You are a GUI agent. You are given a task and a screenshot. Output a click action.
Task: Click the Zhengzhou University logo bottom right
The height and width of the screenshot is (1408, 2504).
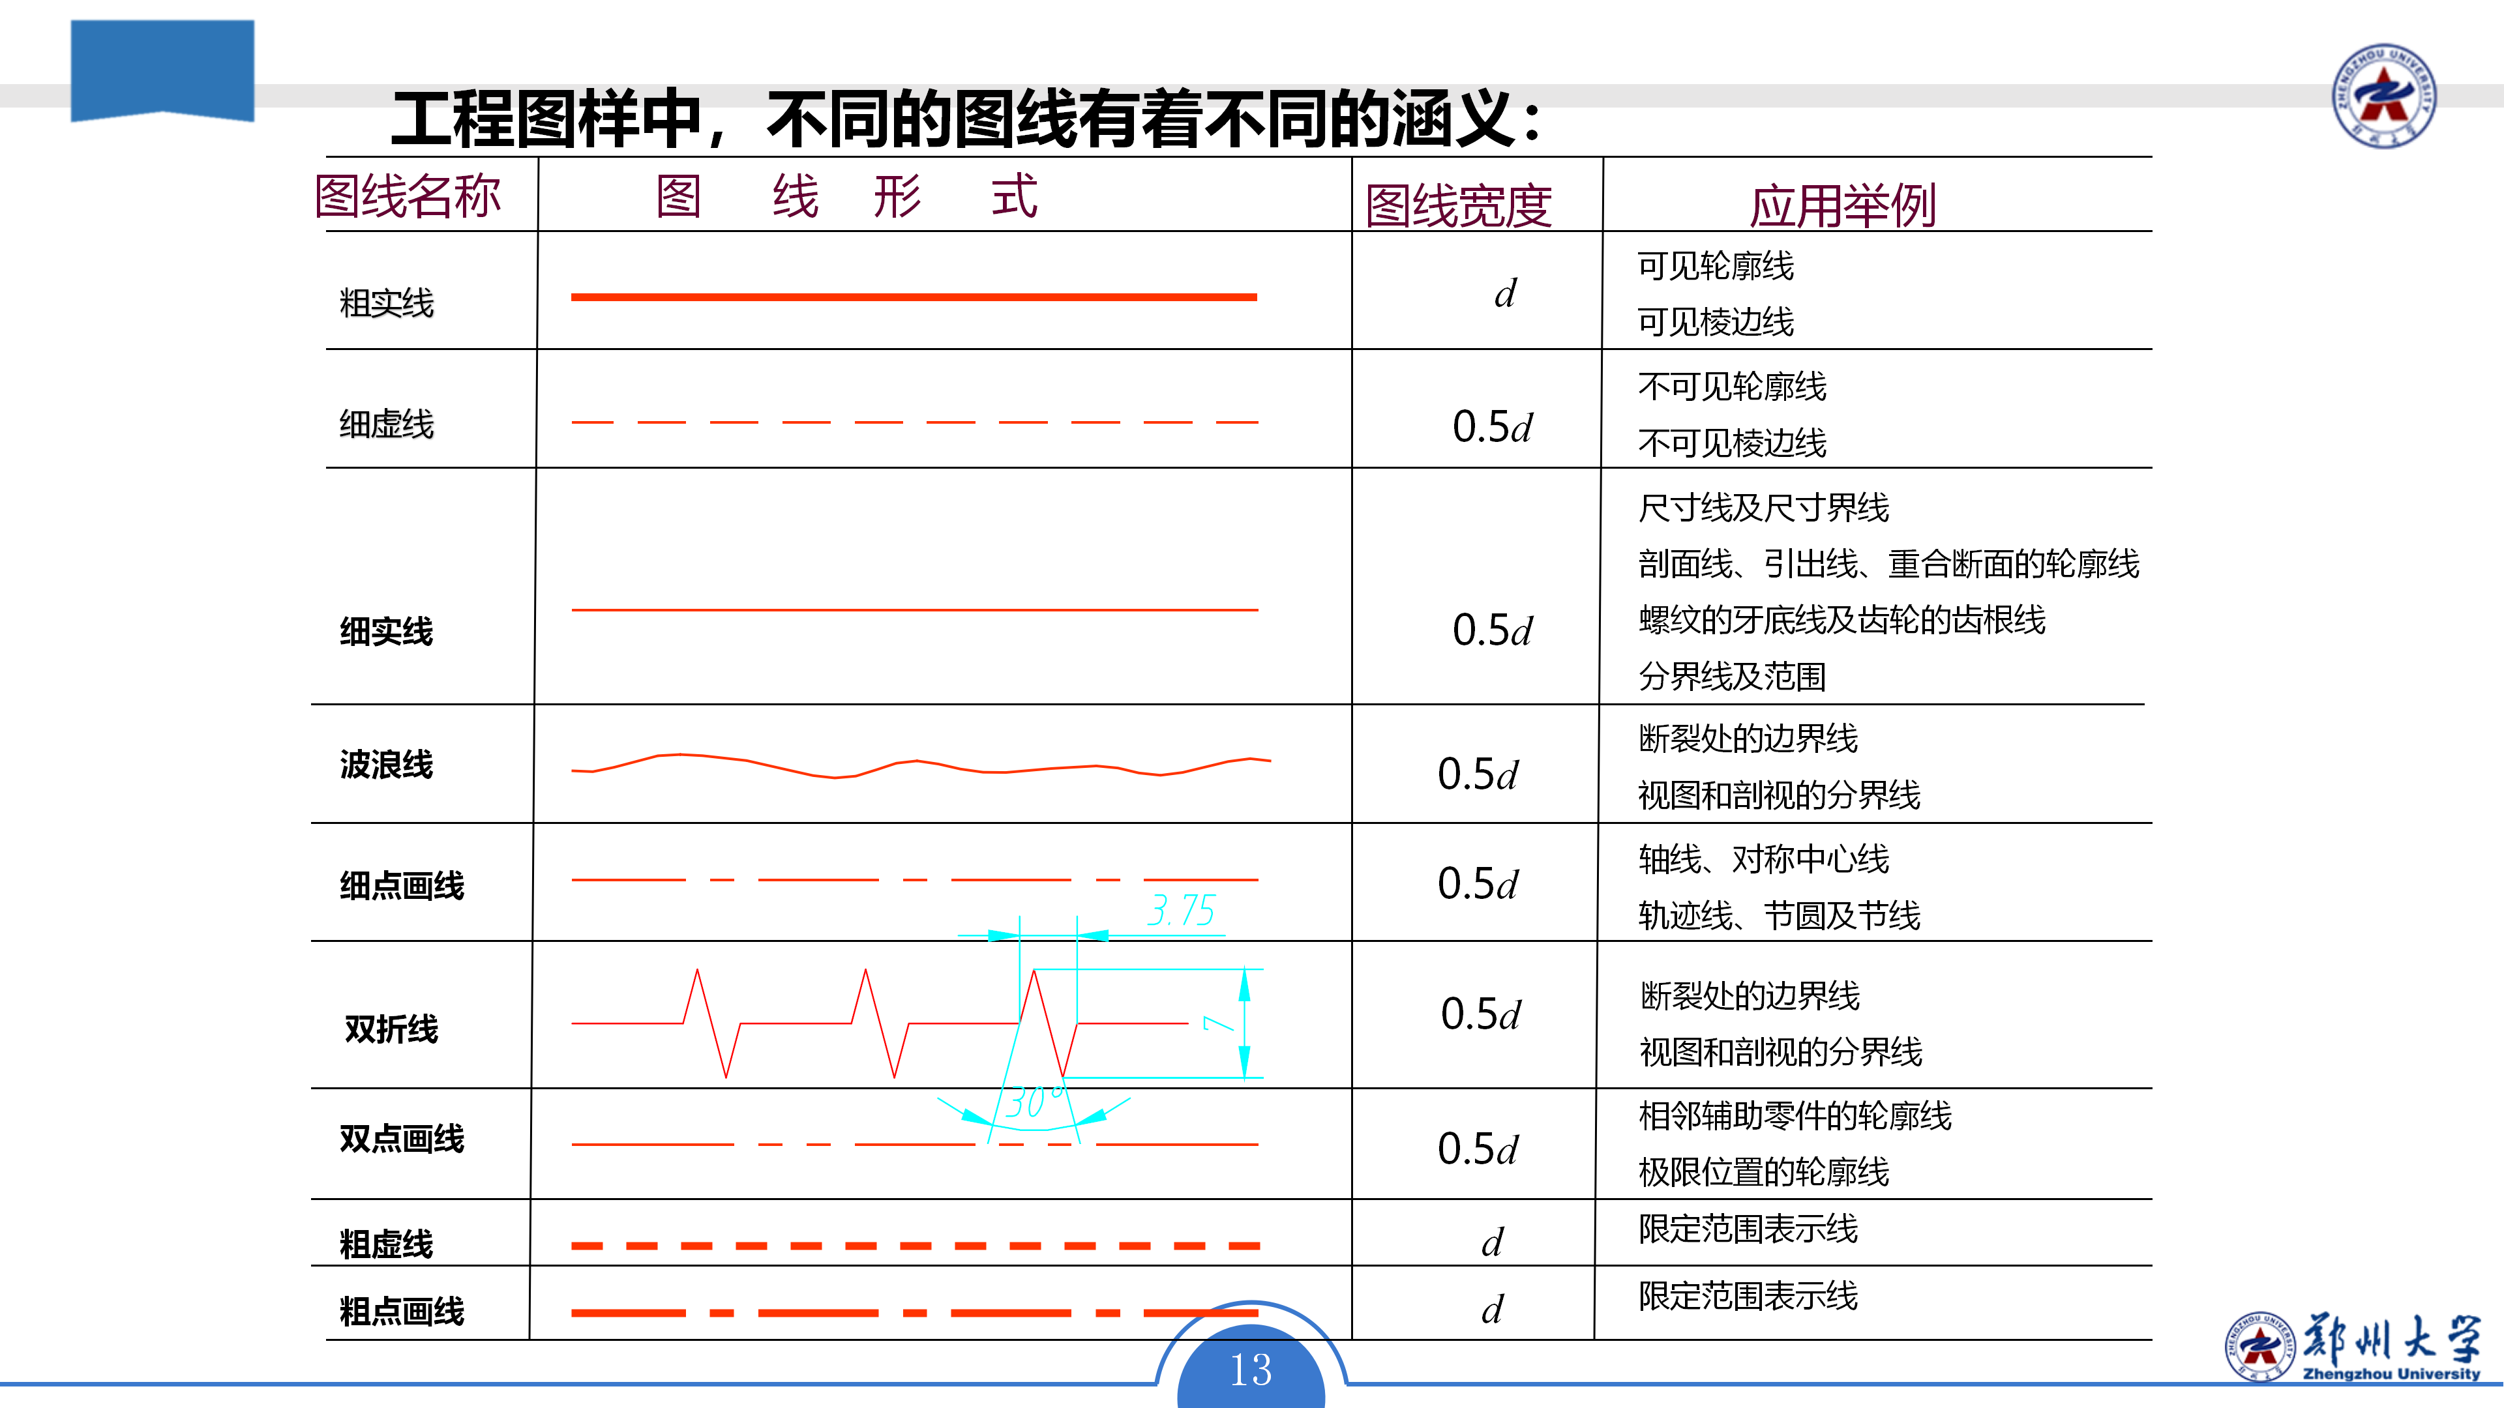2352,1346
